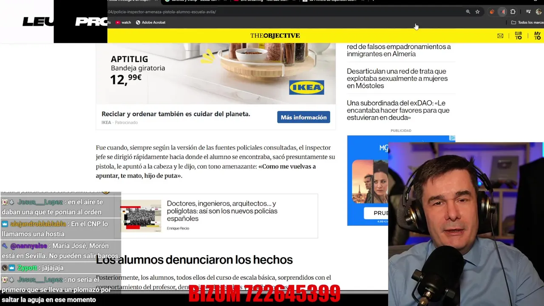Bookmark this page with the star icon
Screen dimensions: 544x306
click(478, 12)
